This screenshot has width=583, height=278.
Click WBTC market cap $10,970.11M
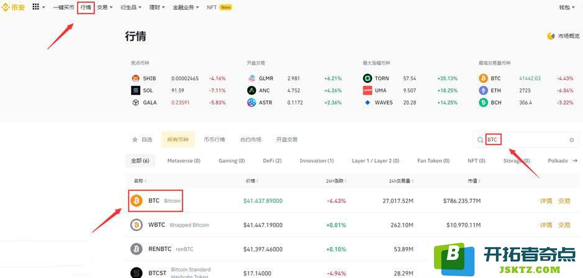tap(464, 225)
